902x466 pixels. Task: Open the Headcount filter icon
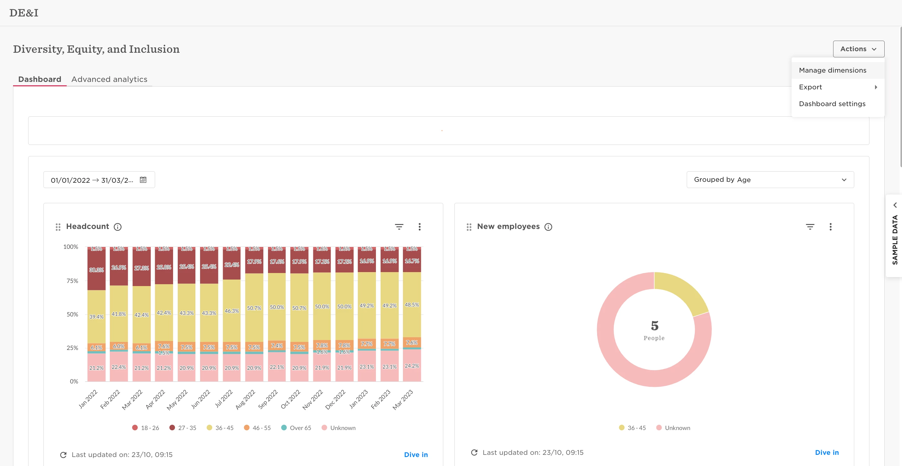399,227
